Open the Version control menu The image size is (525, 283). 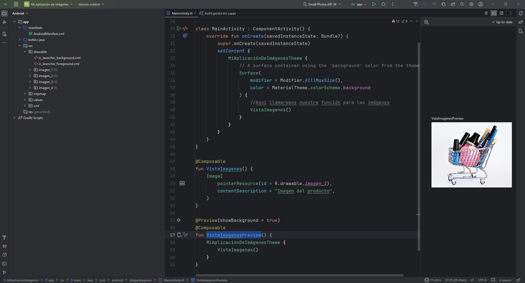click(91, 4)
